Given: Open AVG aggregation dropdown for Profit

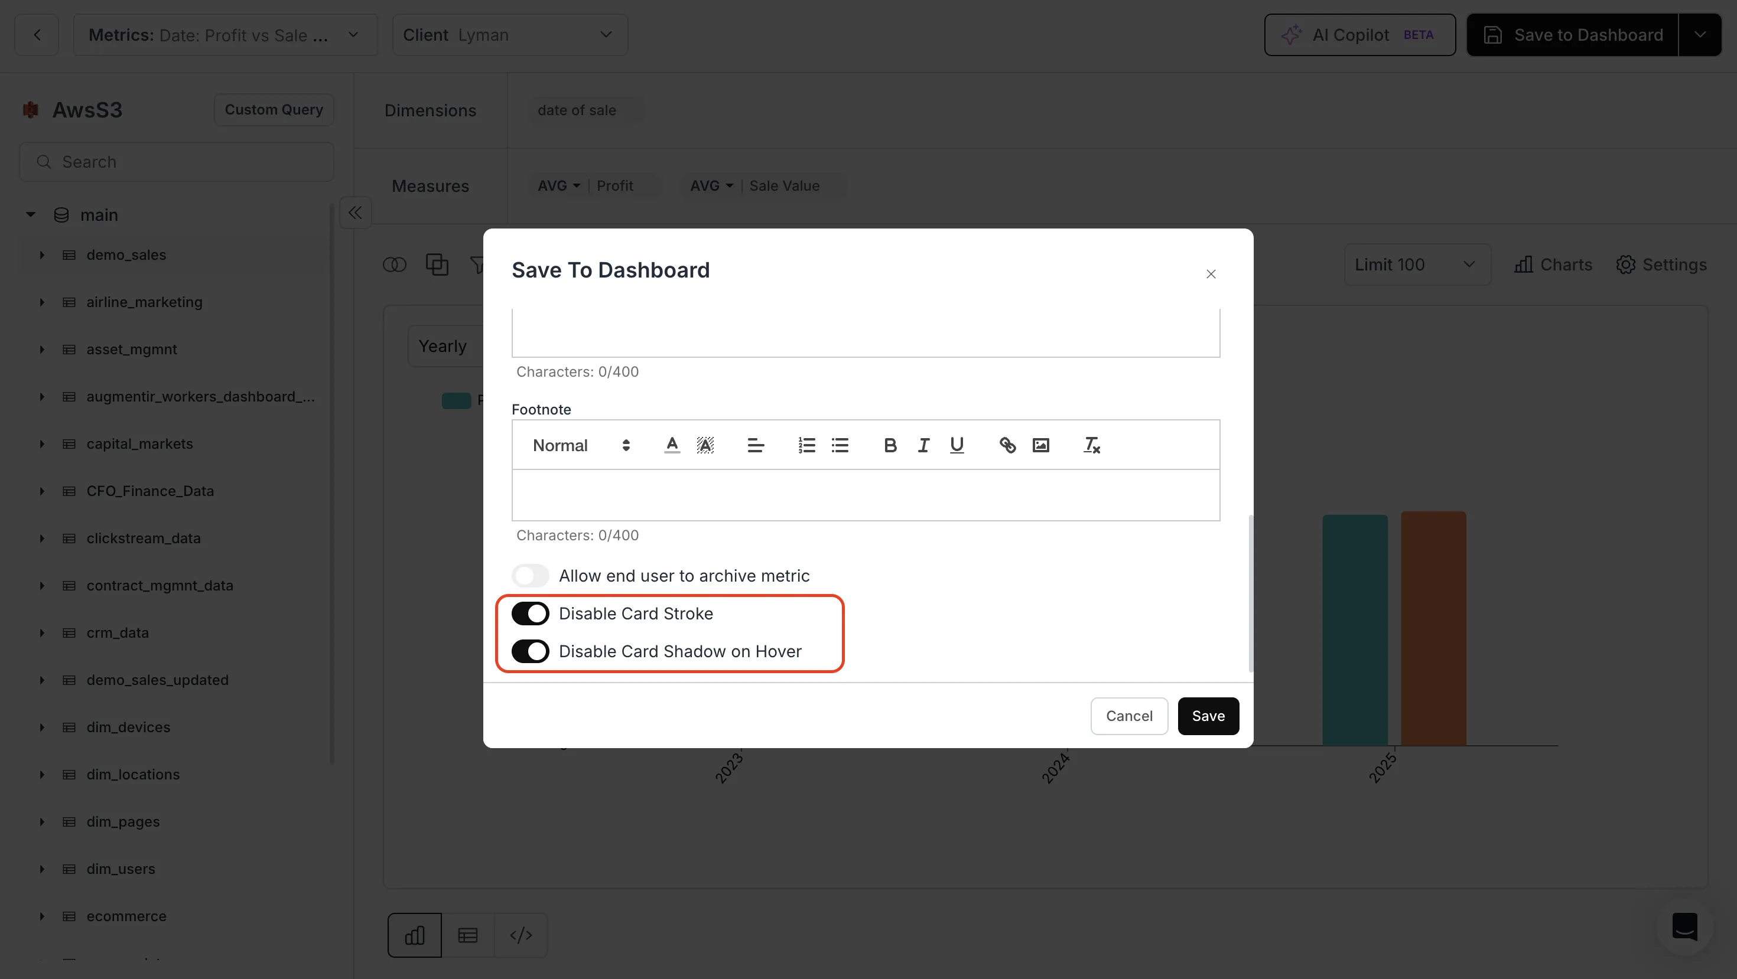Looking at the screenshot, I should click(x=558, y=186).
